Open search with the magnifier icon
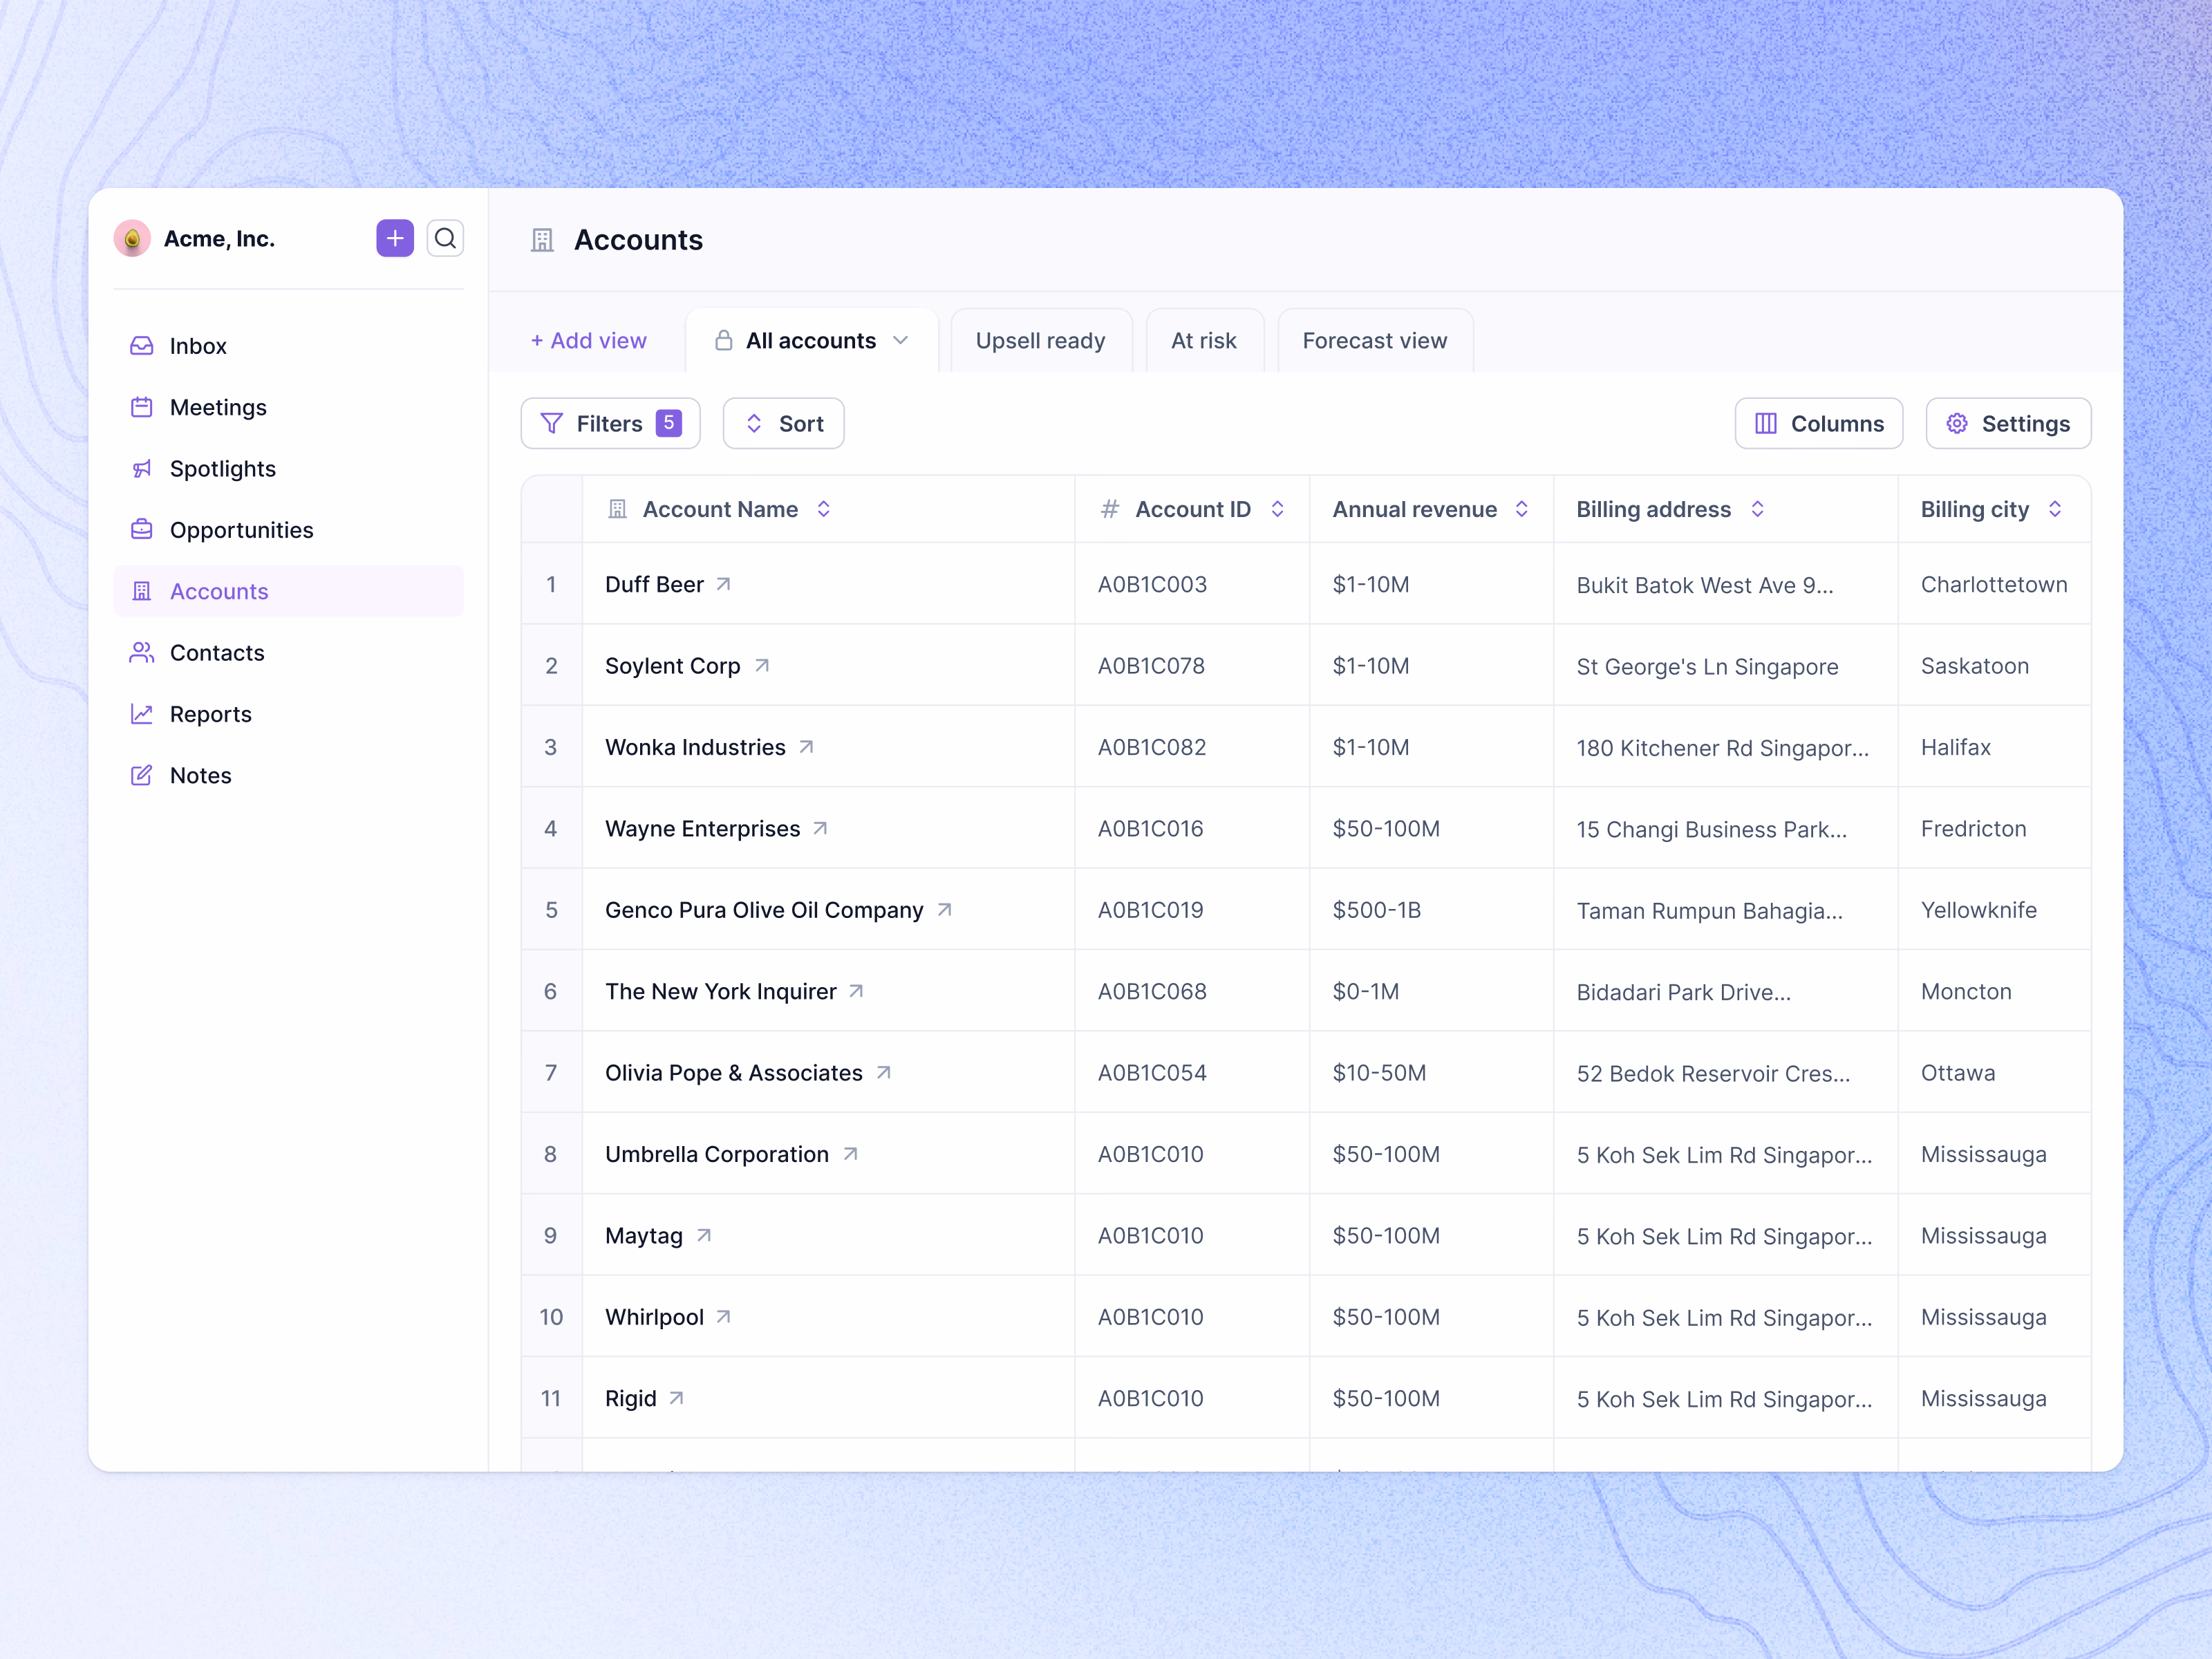The width and height of the screenshot is (2212, 1659). [x=445, y=238]
